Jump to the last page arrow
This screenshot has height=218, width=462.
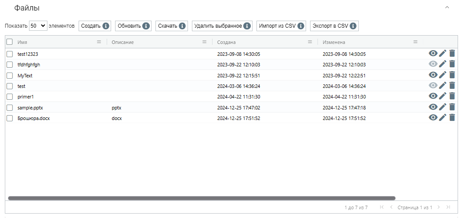[x=448, y=207]
